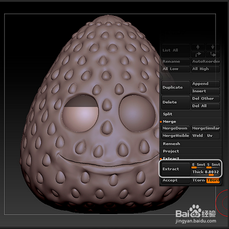Click MergeSimilar button

pyautogui.click(x=206, y=128)
